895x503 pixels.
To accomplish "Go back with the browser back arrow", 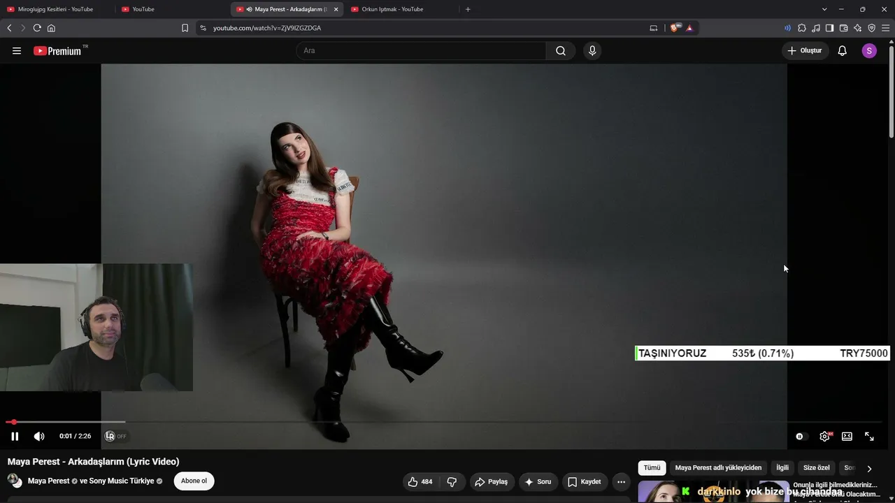I will (x=9, y=28).
